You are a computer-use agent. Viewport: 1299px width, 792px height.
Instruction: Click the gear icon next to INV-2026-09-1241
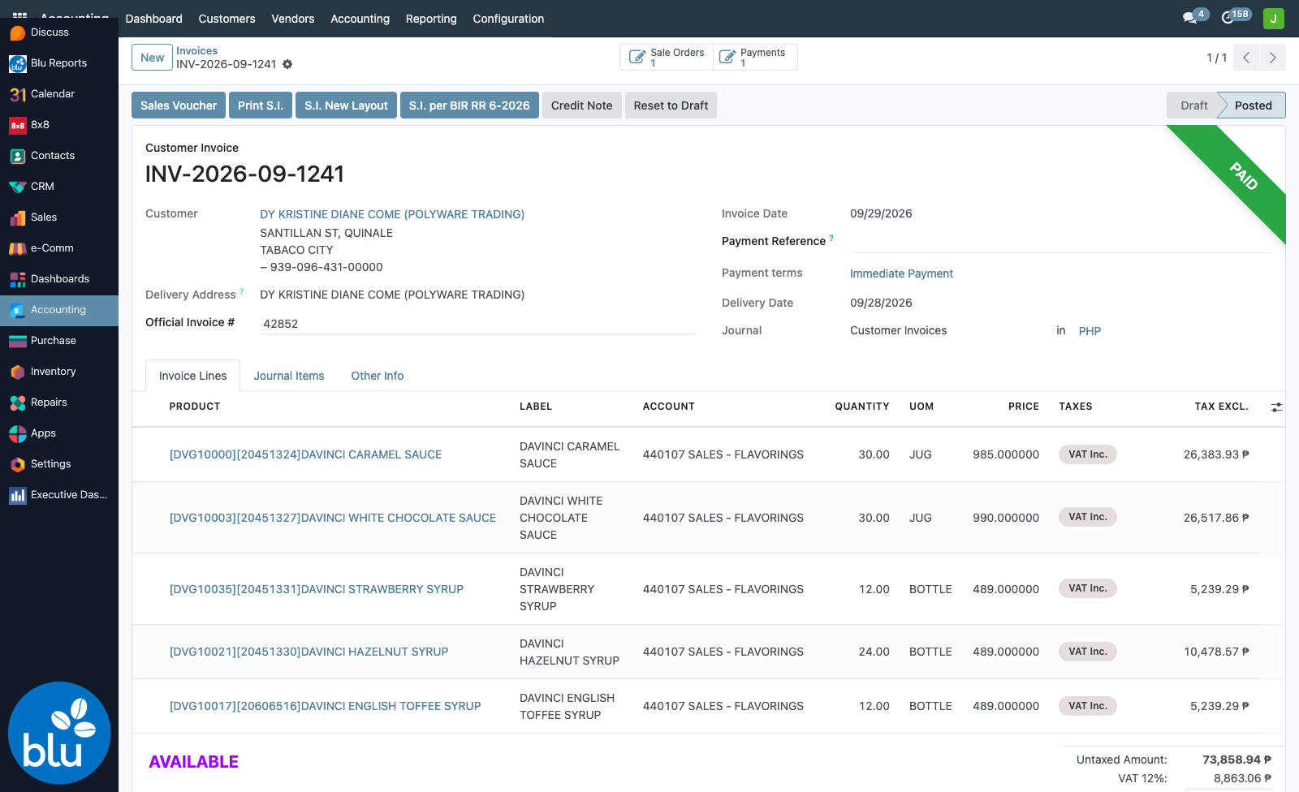(x=287, y=64)
